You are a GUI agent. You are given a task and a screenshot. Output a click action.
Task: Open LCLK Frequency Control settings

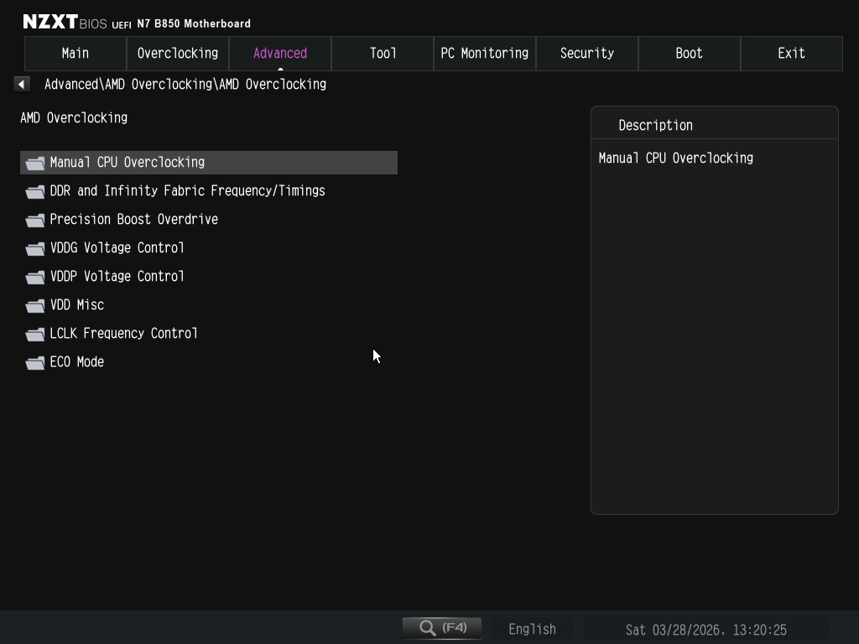(209, 334)
